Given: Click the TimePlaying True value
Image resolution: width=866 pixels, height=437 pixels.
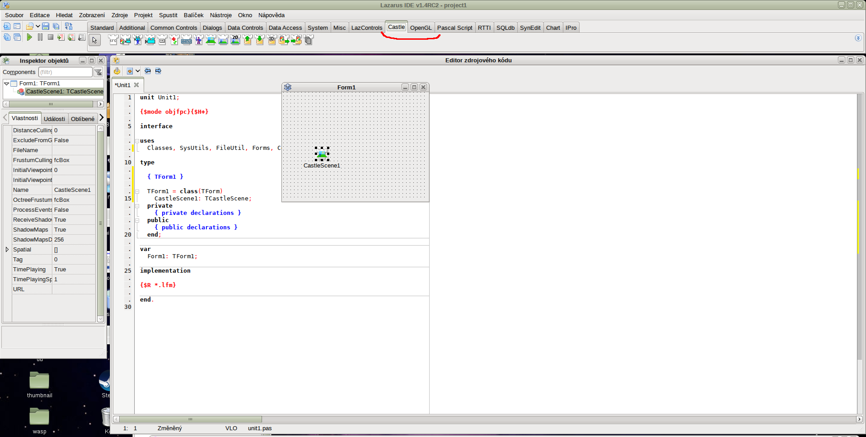Looking at the screenshot, I should coord(74,270).
